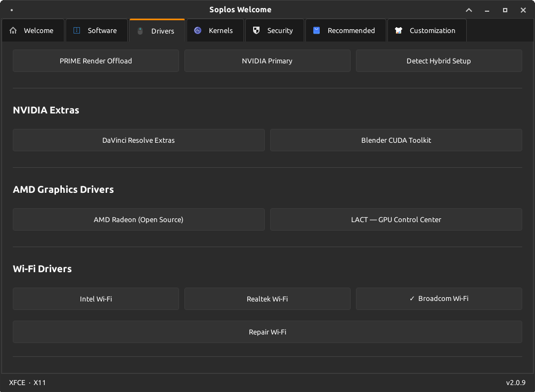Install Realtek Wi-Fi driver
The width and height of the screenshot is (535, 392).
click(x=267, y=299)
